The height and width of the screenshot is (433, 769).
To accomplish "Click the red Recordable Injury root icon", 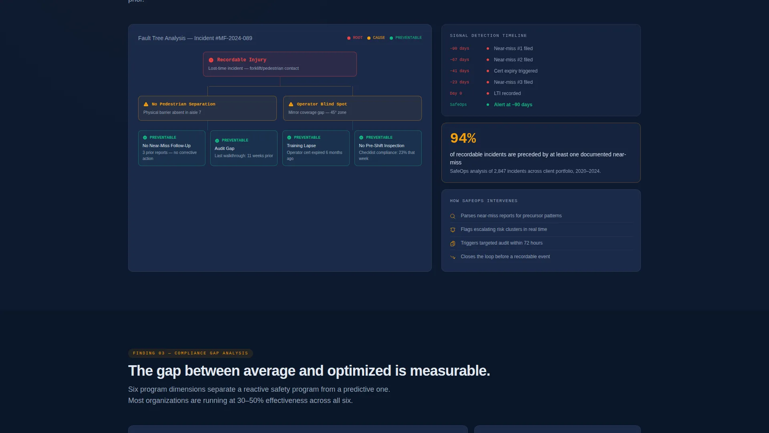I will point(211,60).
